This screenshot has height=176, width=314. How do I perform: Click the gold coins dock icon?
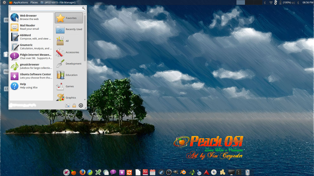tap(222, 172)
